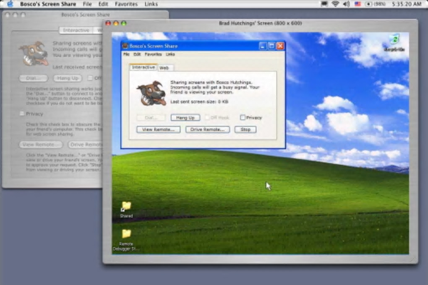Zoom the Brad Hutchings' Screen window
Image resolution: width=428 pixels, height=285 pixels.
(x=124, y=23)
